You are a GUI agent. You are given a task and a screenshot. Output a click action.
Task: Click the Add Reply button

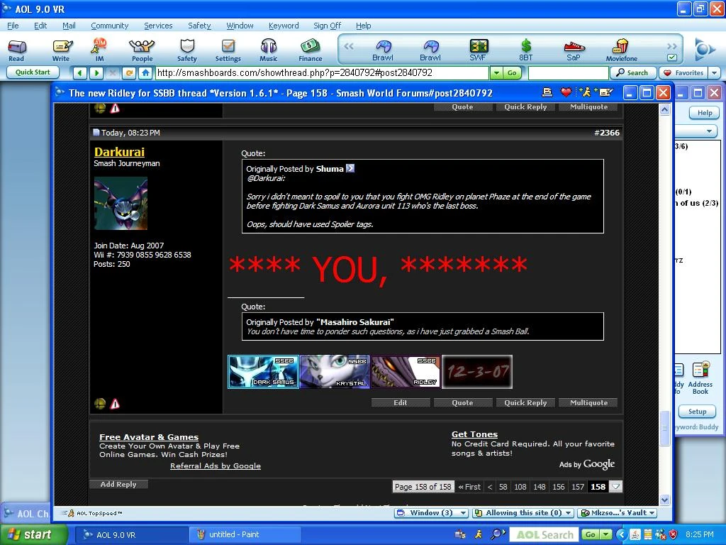(118, 484)
